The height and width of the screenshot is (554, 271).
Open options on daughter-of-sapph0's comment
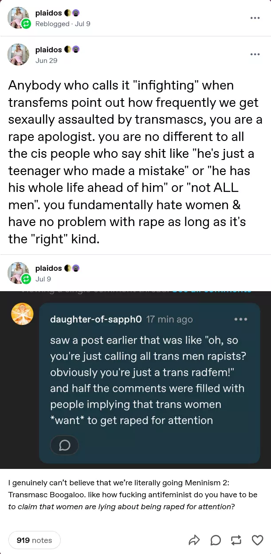pyautogui.click(x=240, y=319)
